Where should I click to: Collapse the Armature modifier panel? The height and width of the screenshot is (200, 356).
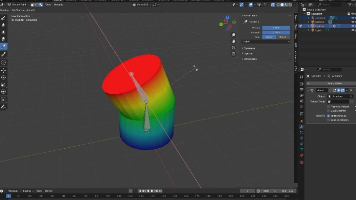309,90
